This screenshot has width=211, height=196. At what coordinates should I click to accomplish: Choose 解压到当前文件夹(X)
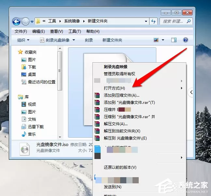[122, 131]
